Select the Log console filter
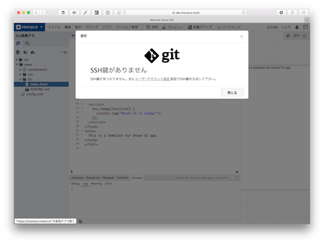 (x=85, y=184)
